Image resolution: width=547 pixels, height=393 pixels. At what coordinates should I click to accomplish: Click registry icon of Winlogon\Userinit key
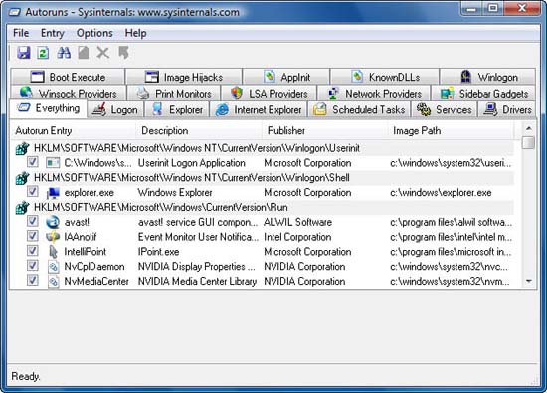(22, 148)
